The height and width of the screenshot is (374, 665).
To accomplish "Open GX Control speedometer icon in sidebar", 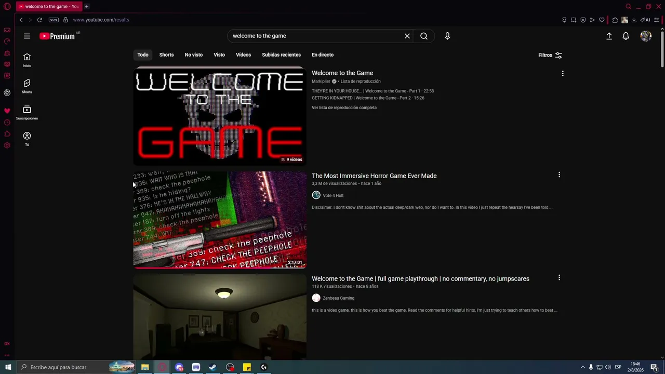I will pos(7,42).
